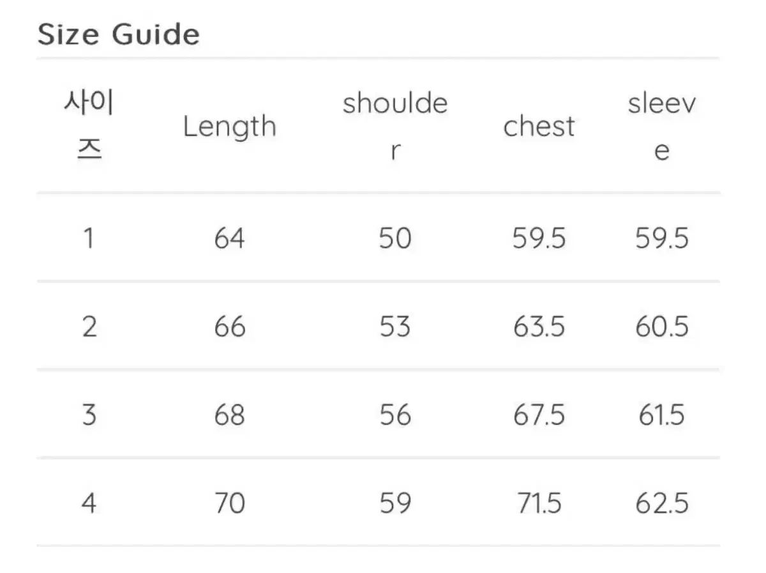The height and width of the screenshot is (573, 766).
Task: Select the Length column header
Action: [x=229, y=126]
